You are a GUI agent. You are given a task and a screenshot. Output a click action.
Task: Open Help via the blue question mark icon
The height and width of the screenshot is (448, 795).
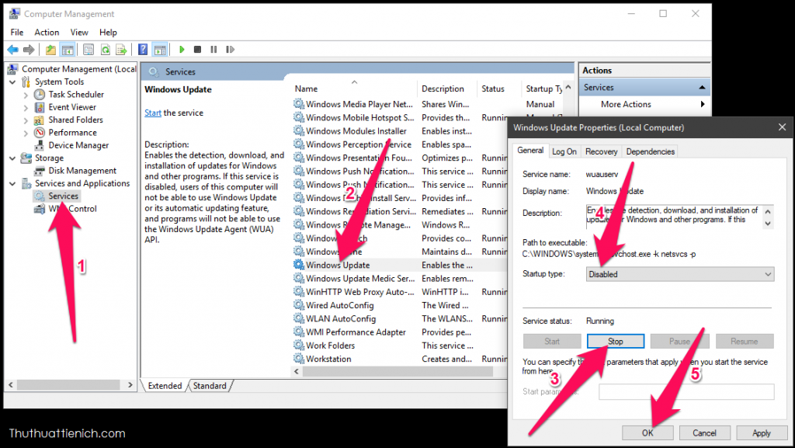click(x=143, y=50)
